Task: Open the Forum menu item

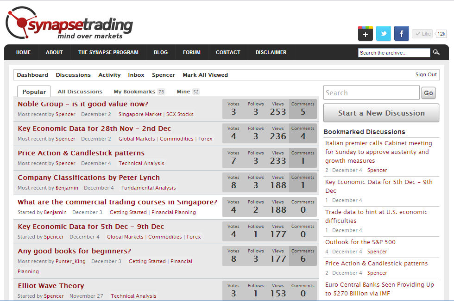Action: pos(192,52)
